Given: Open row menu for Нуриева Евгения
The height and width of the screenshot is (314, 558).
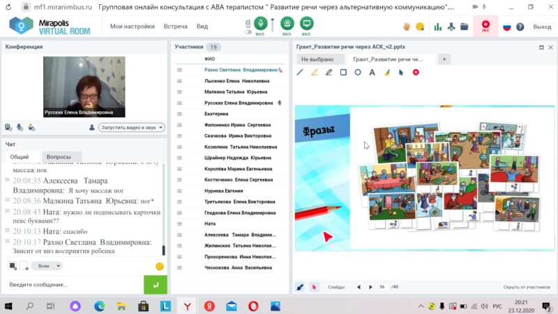Looking at the screenshot, I should (x=179, y=190).
